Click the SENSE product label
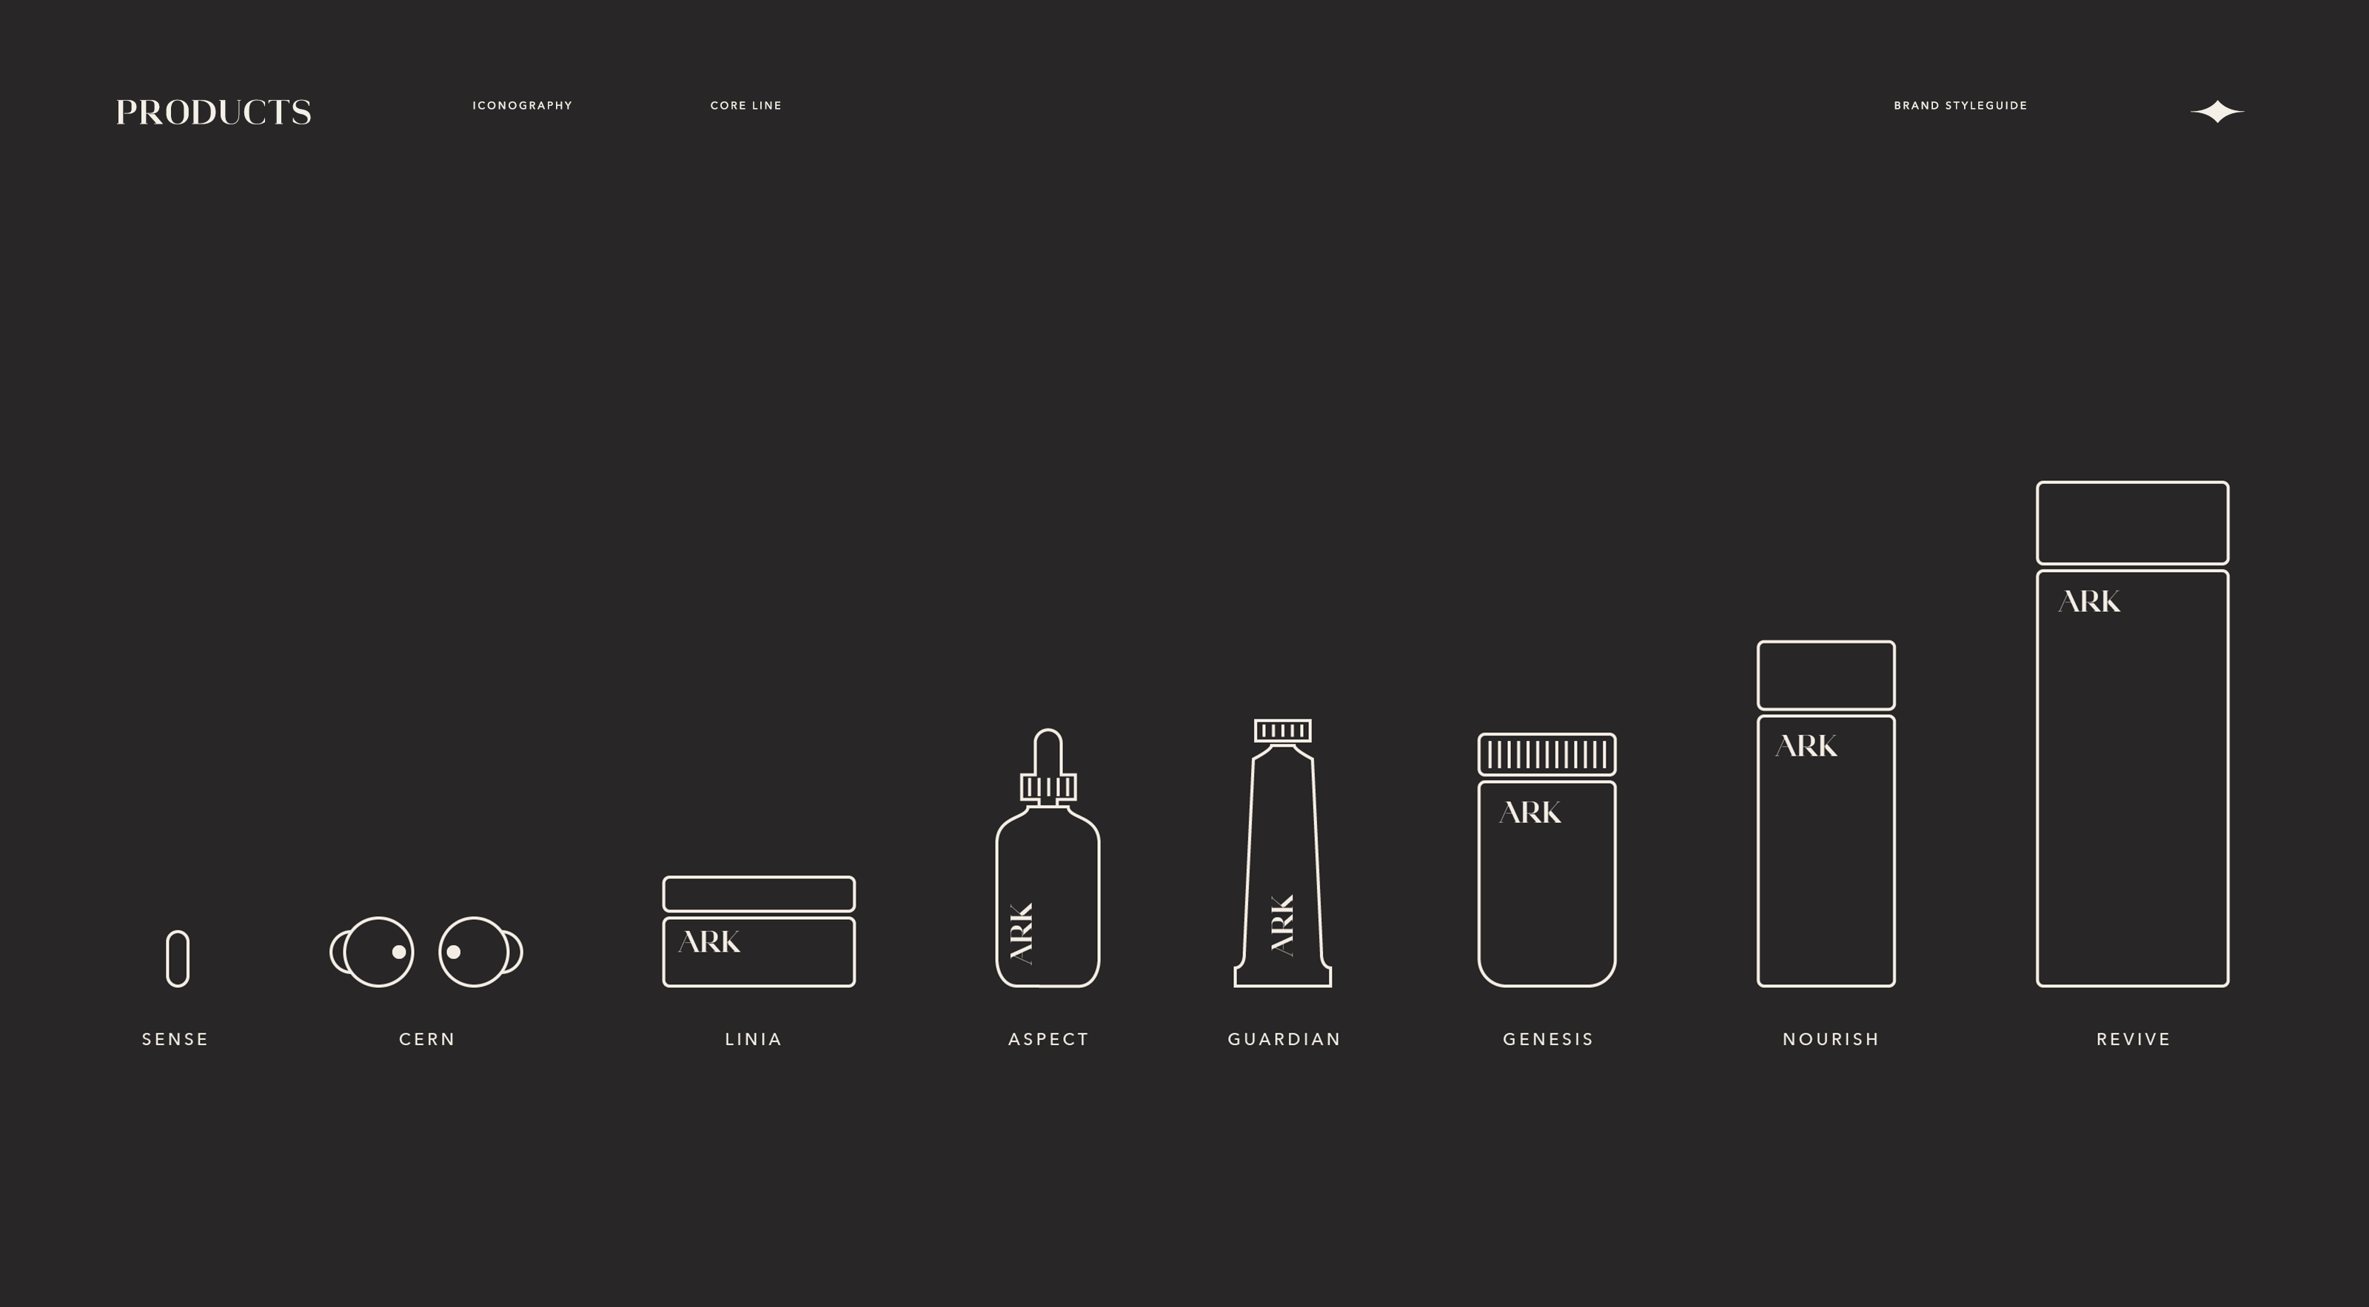The width and height of the screenshot is (2369, 1307). point(175,1038)
